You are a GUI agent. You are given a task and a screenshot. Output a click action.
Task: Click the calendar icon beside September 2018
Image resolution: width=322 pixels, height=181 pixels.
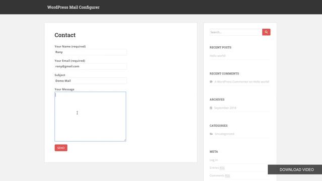(211, 108)
